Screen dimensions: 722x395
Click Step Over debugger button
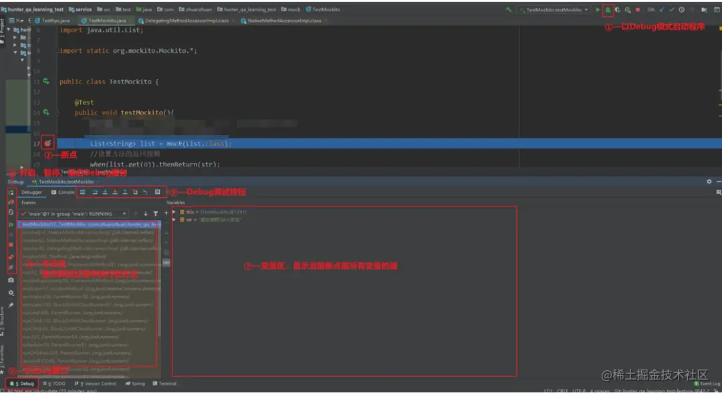click(95, 192)
